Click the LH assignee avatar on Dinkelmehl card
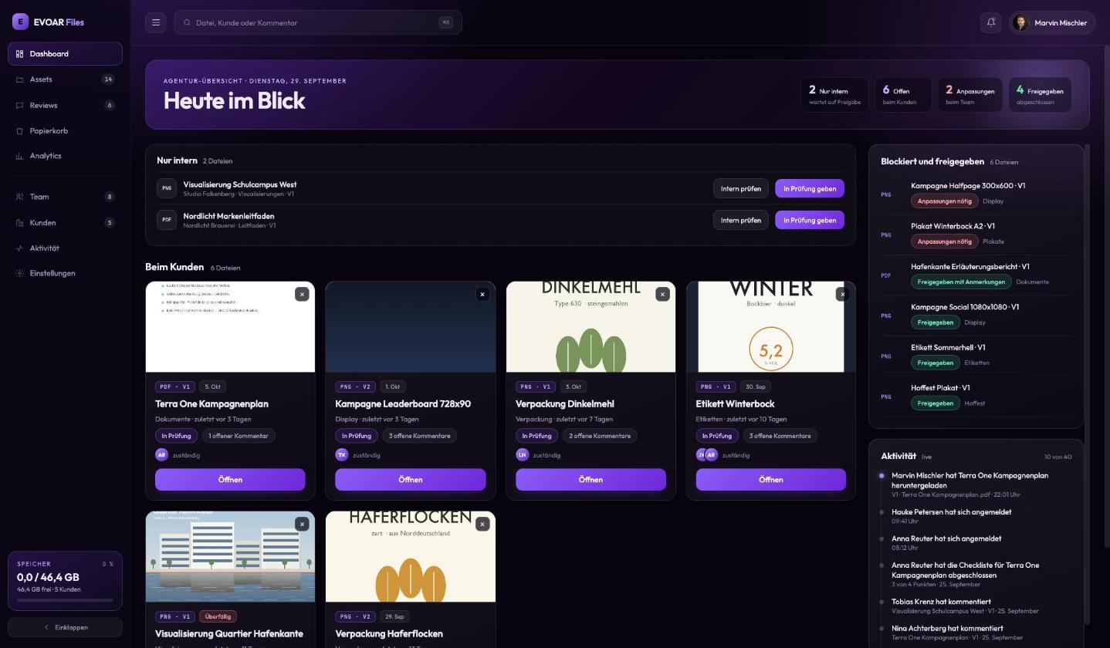The height and width of the screenshot is (648, 1110). pos(522,455)
